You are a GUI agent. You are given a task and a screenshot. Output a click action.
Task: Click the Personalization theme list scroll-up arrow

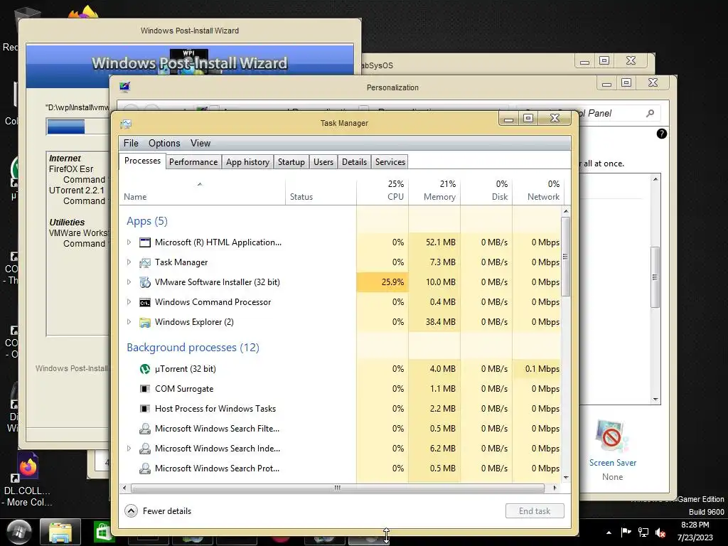[x=655, y=179]
